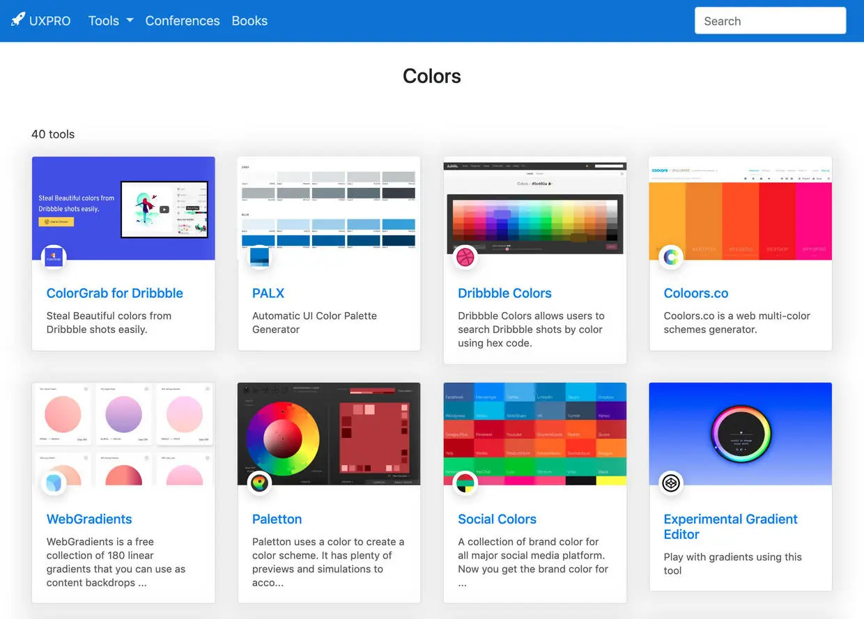The width and height of the screenshot is (864, 619).
Task: Click the '40 tools' count text
Action: tap(53, 134)
